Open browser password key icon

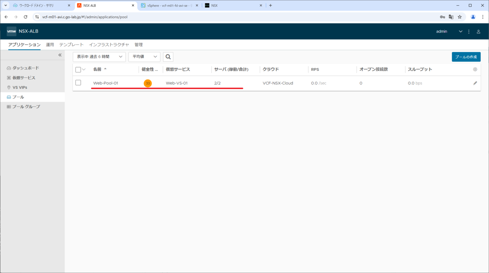[443, 17]
